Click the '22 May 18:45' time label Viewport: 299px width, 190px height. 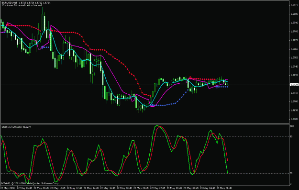point(124,188)
